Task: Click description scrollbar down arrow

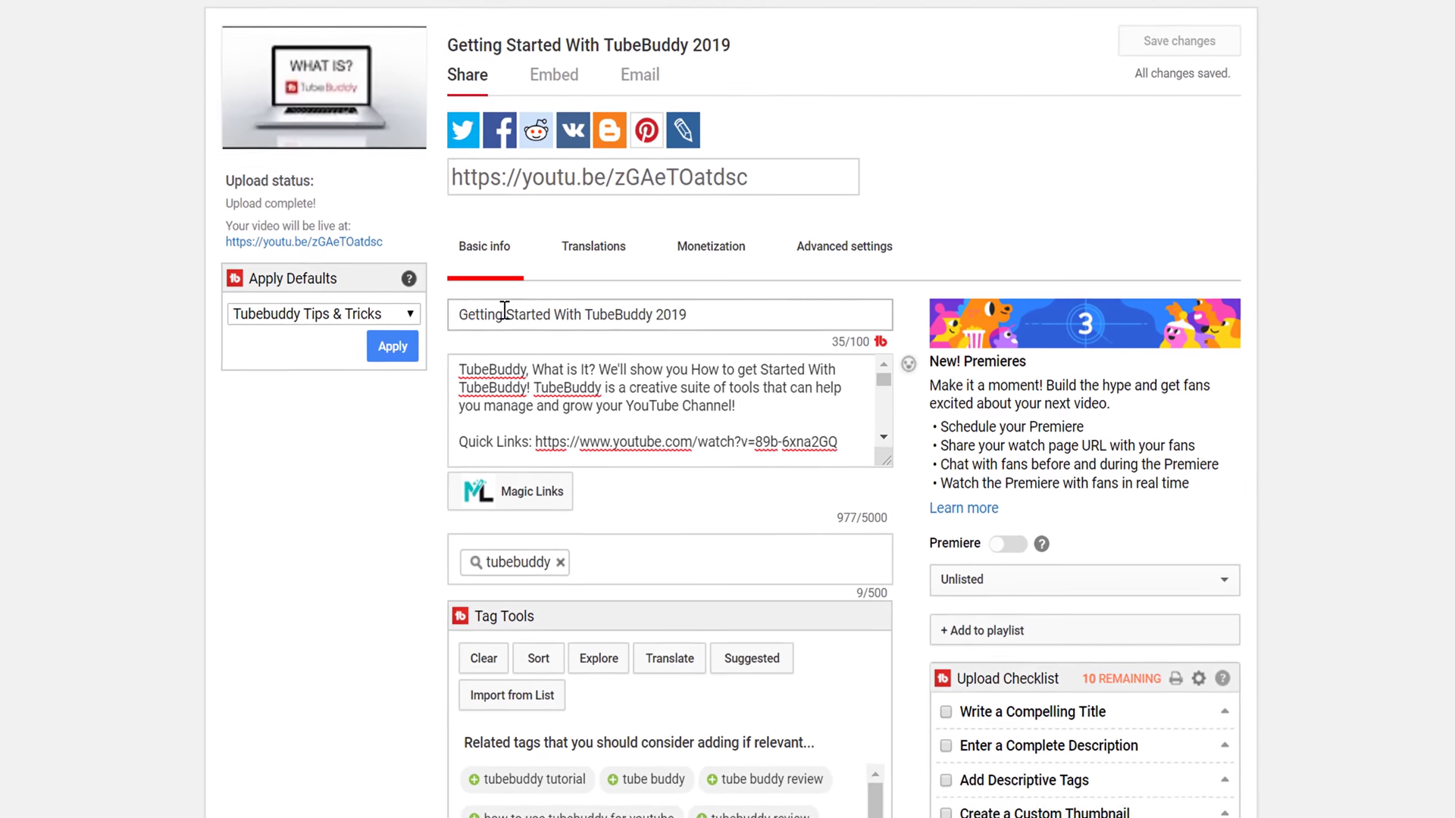Action: tap(884, 437)
